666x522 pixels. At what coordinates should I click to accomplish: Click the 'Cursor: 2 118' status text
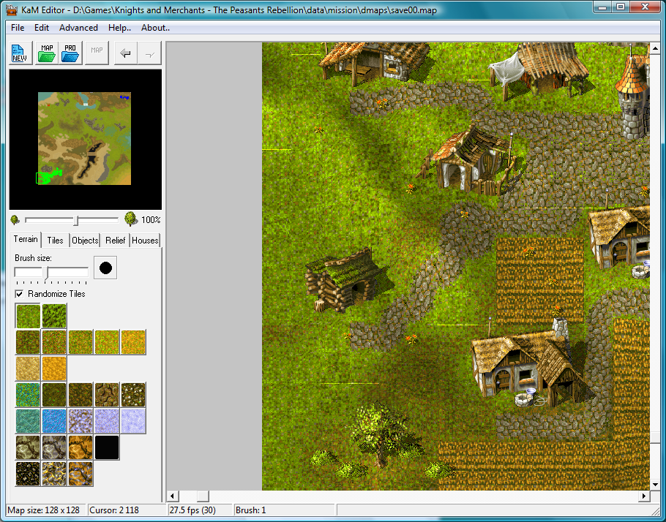click(114, 510)
